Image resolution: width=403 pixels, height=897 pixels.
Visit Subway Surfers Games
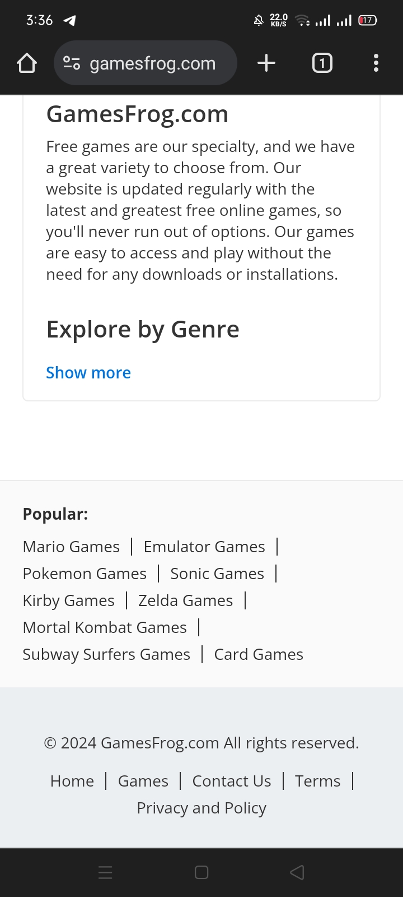[106, 654]
